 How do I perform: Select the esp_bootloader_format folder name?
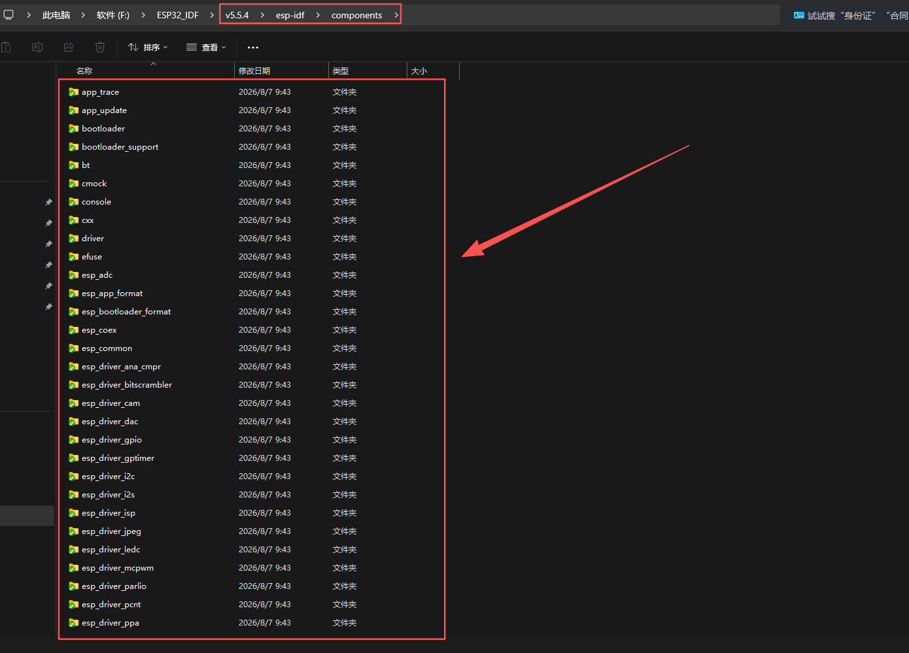click(126, 312)
